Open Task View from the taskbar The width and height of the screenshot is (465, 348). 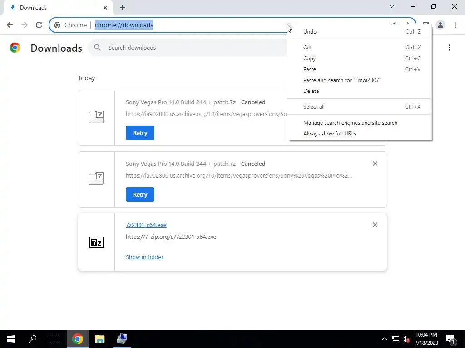(x=54, y=339)
